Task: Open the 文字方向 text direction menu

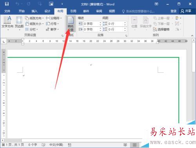Action: (7, 23)
